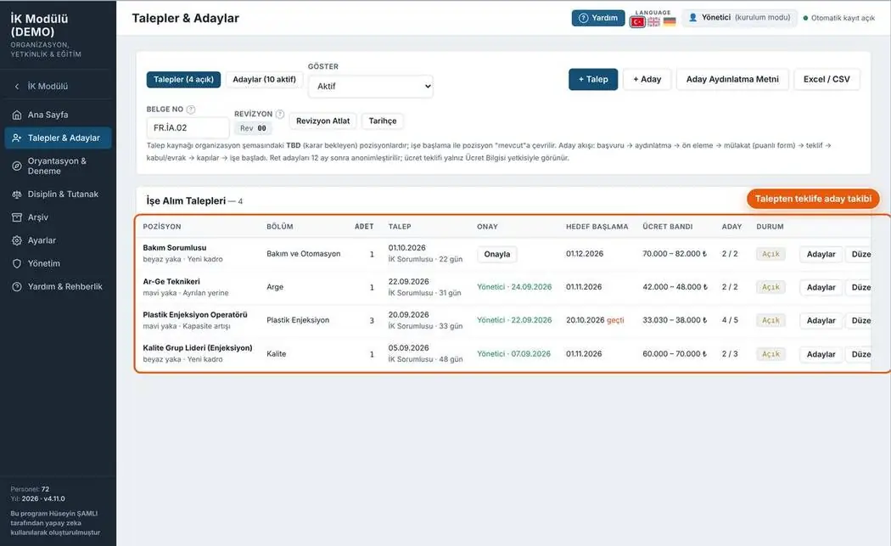Click the Plastik Enjeksiyon Operatörü position name

point(195,315)
